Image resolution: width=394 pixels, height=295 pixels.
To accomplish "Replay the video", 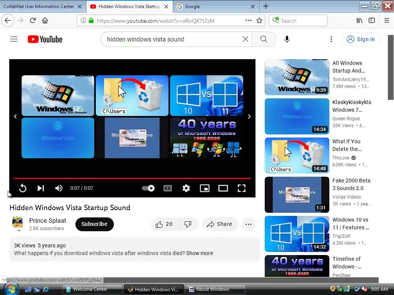I will coord(23,188).
